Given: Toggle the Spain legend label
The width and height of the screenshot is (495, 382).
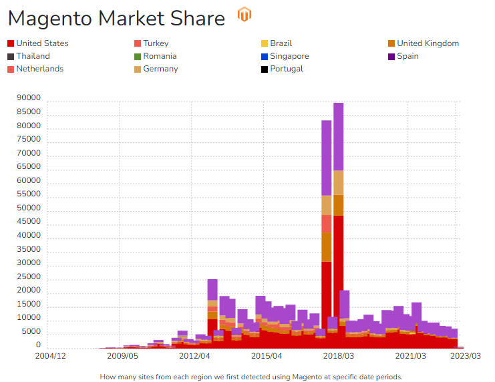Looking at the screenshot, I should point(408,56).
